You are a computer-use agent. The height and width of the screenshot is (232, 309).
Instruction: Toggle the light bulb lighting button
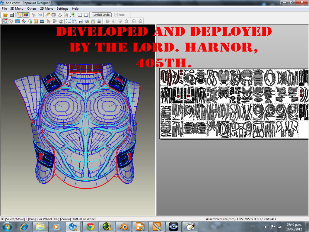(20, 15)
